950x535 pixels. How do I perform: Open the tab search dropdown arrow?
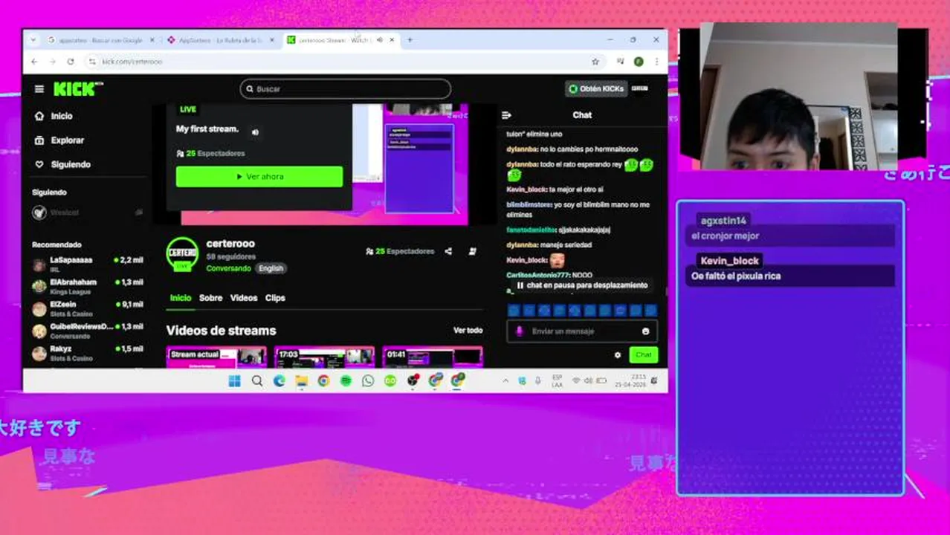pyautogui.click(x=33, y=40)
